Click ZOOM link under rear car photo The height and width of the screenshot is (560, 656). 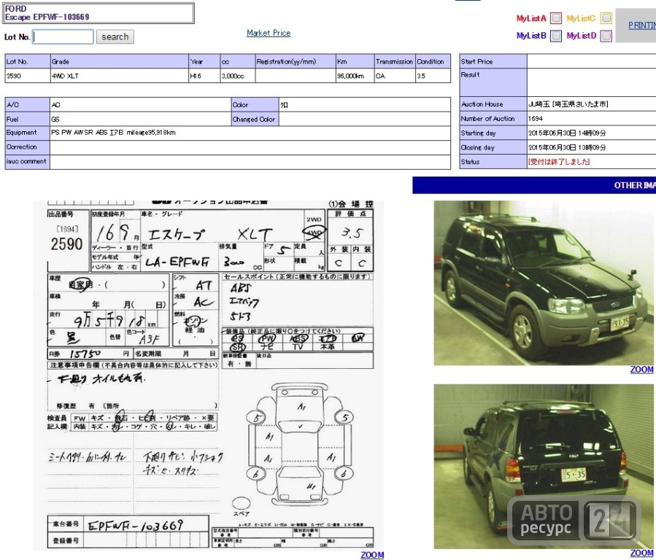point(642,553)
